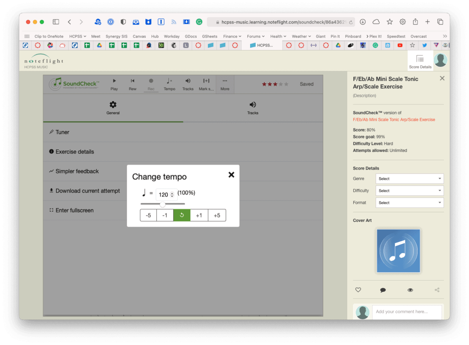Click the tempo stepper arrows
The width and height of the screenshot is (469, 345).
tap(172, 195)
